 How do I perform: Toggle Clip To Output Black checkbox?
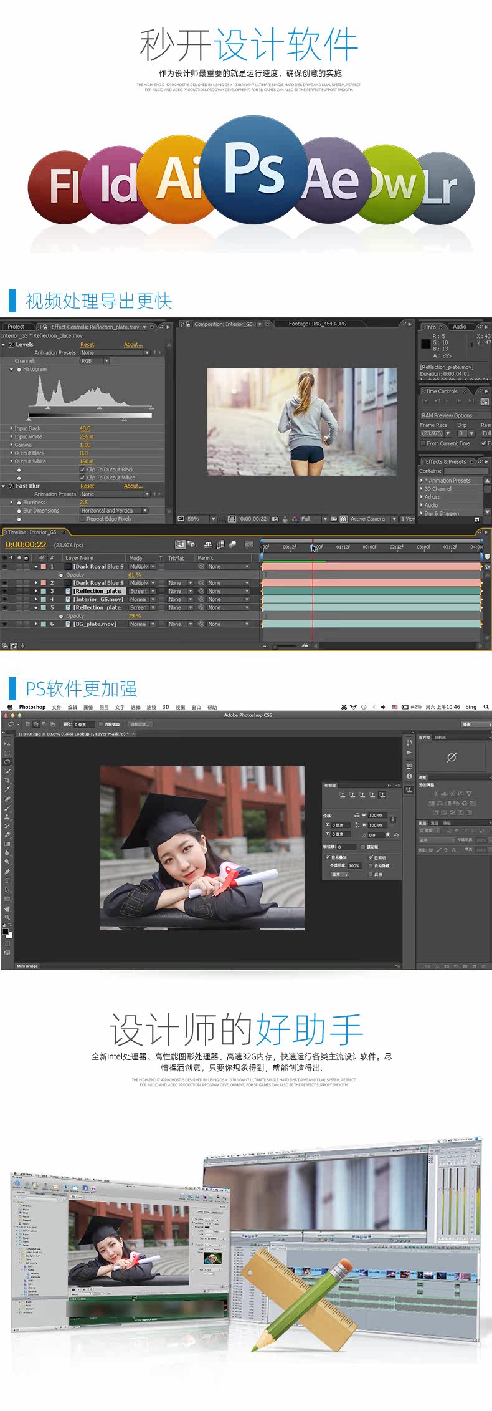point(83,470)
